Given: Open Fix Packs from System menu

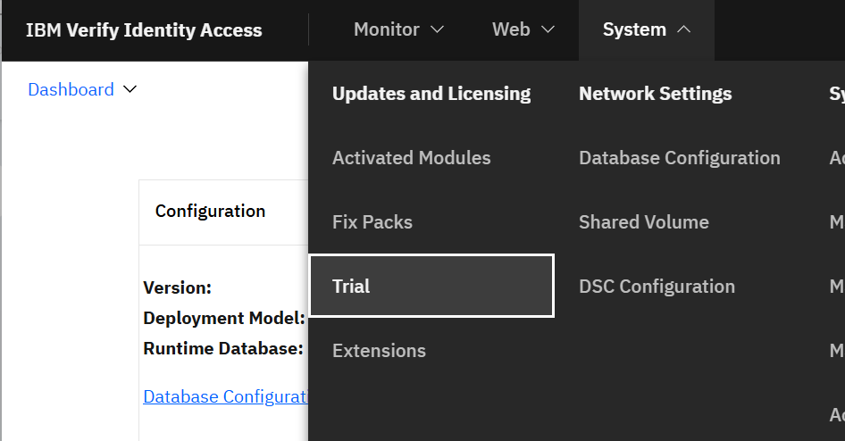Looking at the screenshot, I should click(x=372, y=222).
